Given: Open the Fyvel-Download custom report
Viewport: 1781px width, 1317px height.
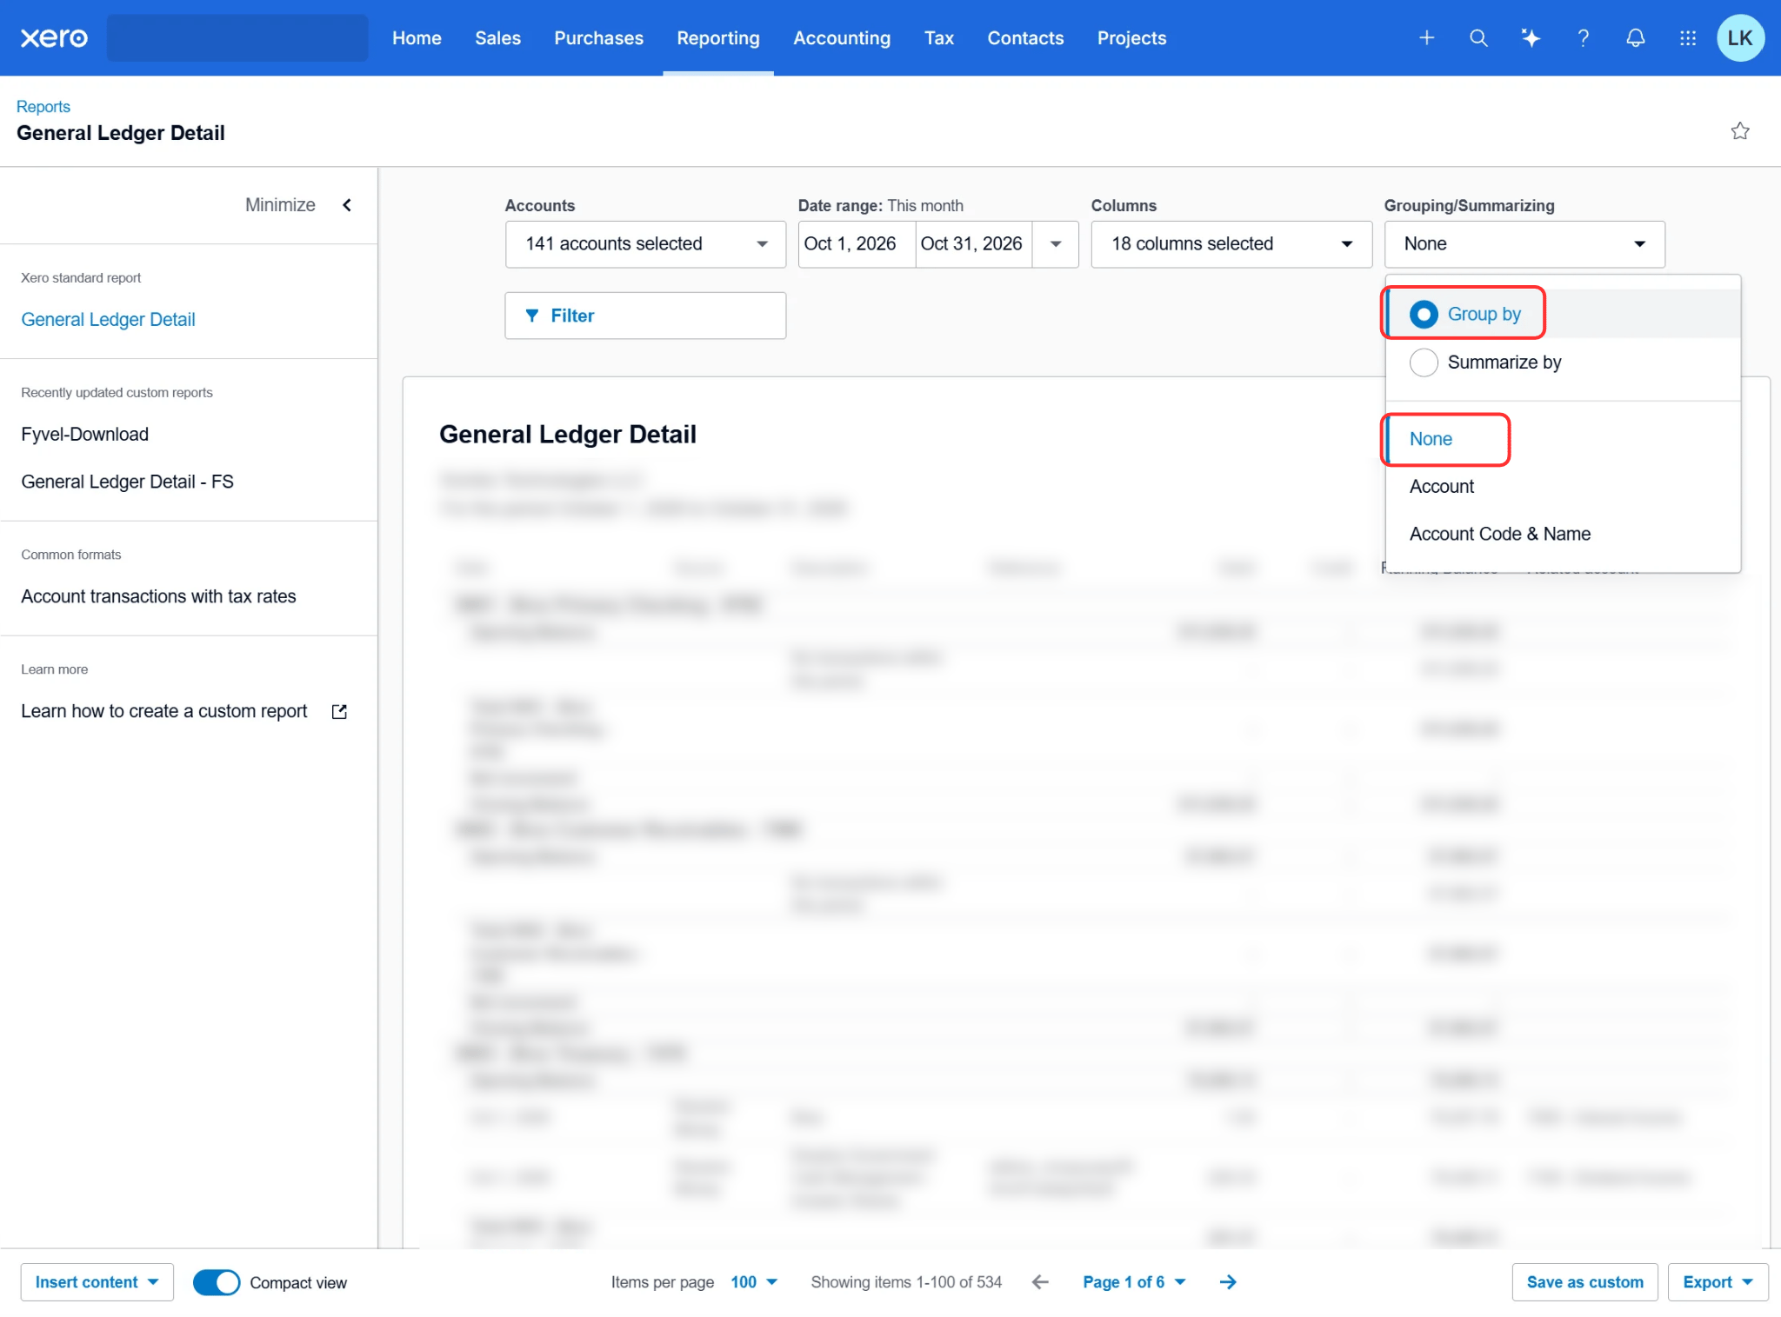Looking at the screenshot, I should [x=85, y=435].
